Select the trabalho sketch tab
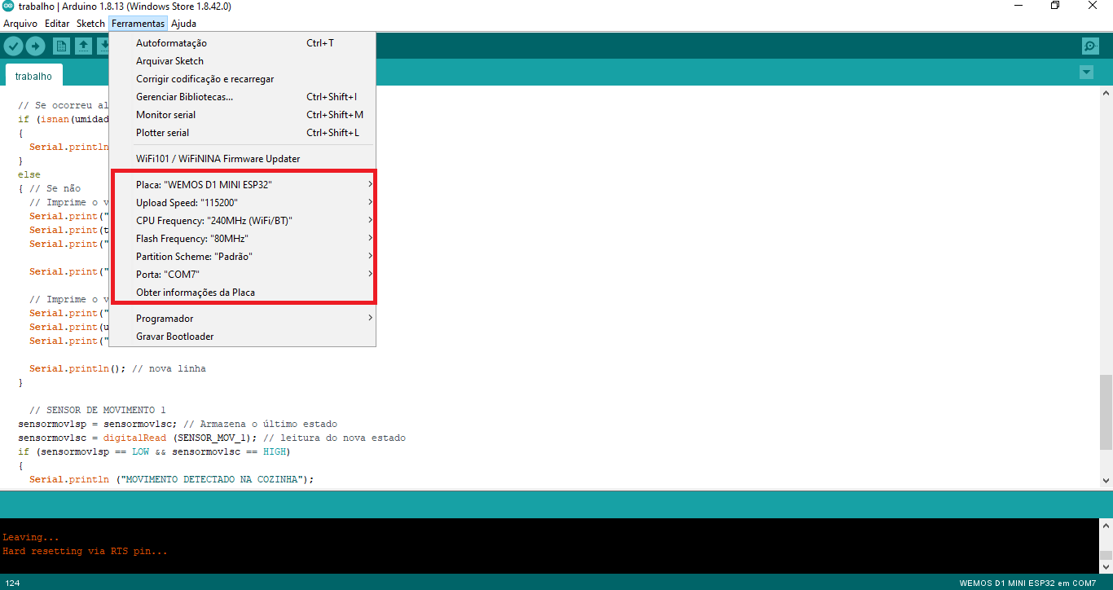 pyautogui.click(x=33, y=76)
